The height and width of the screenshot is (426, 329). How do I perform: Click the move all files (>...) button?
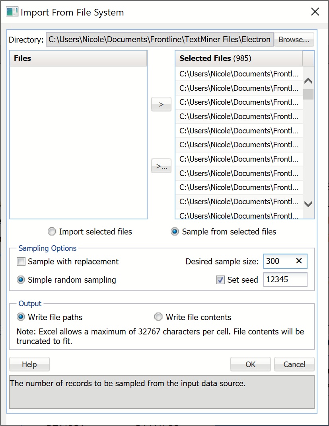point(161,166)
